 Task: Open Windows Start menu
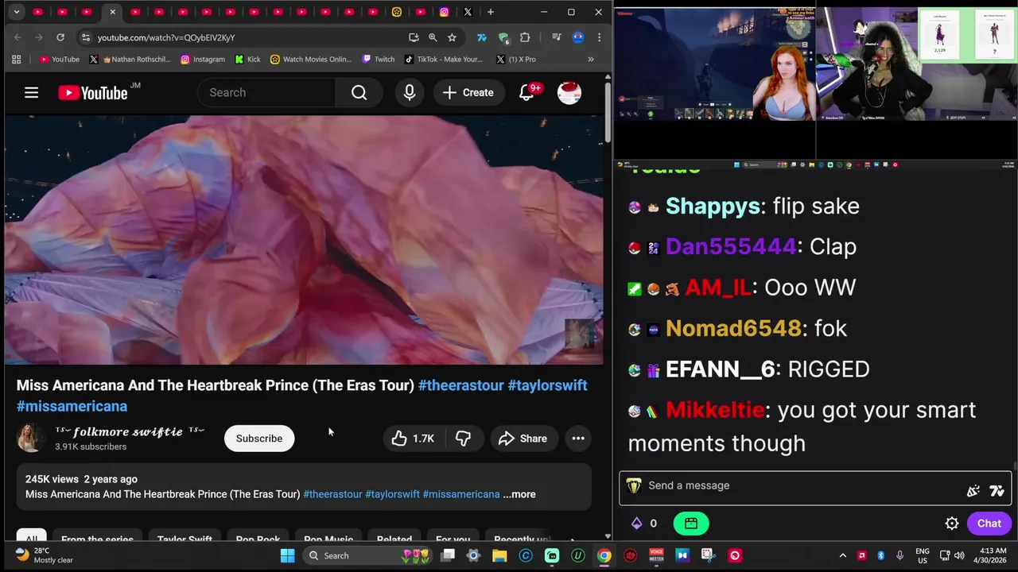[x=288, y=555]
